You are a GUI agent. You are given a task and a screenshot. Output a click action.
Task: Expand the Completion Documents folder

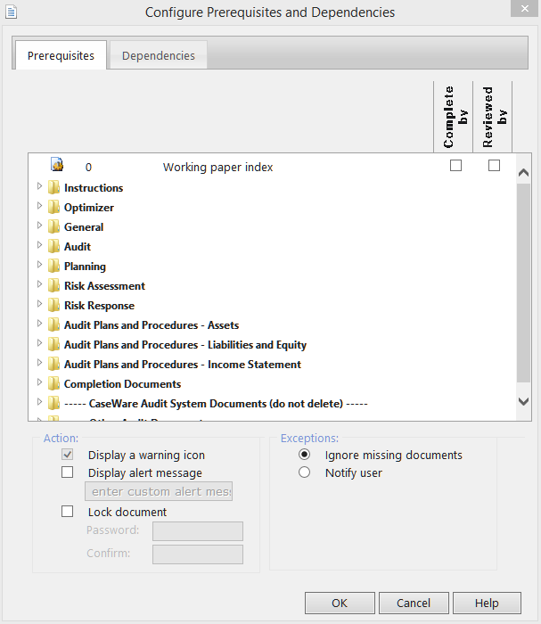(39, 382)
